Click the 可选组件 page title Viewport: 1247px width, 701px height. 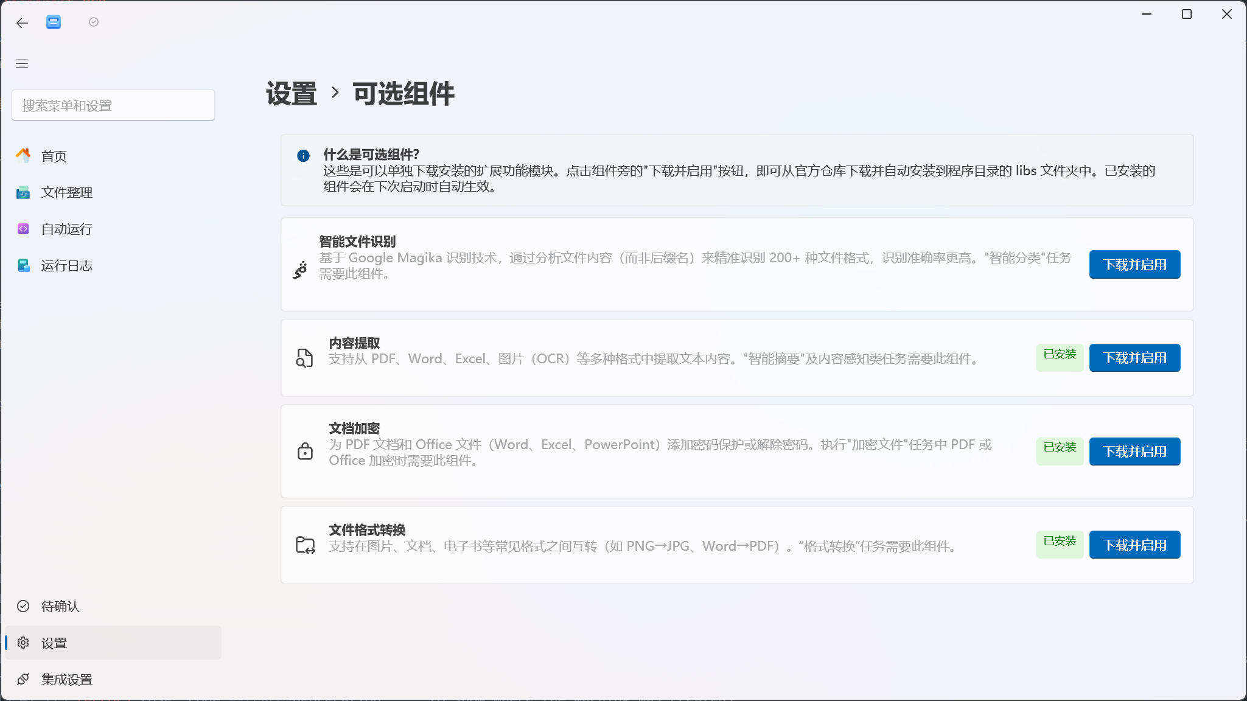click(403, 94)
